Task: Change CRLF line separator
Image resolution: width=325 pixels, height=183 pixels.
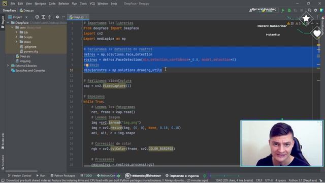Action: pyautogui.click(x=259, y=180)
